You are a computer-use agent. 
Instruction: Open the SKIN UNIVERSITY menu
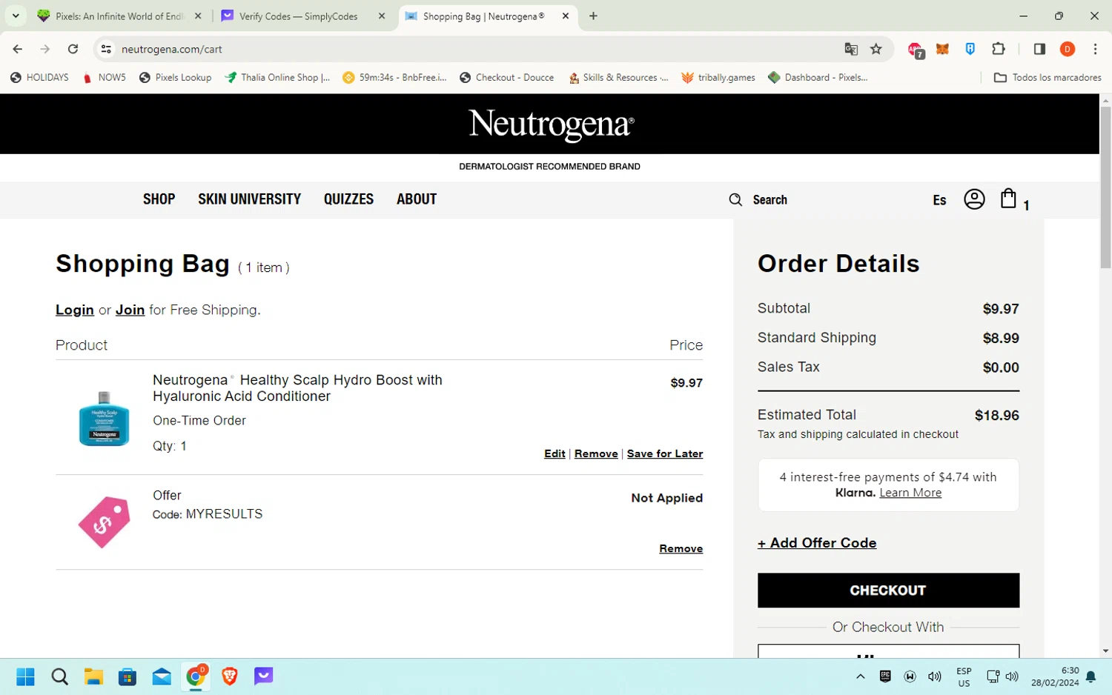249,199
